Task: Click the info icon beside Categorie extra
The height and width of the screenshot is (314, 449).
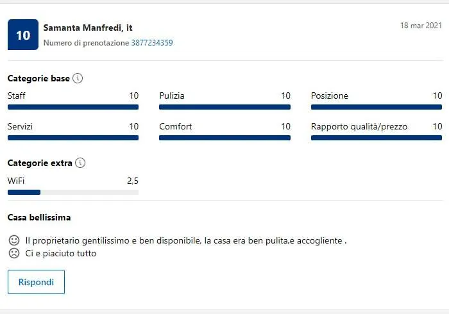Action: point(80,163)
